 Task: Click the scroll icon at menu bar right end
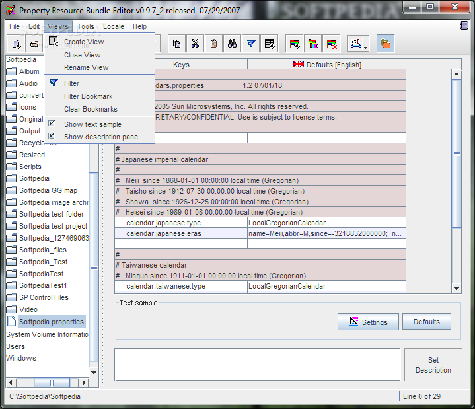pos(464,26)
